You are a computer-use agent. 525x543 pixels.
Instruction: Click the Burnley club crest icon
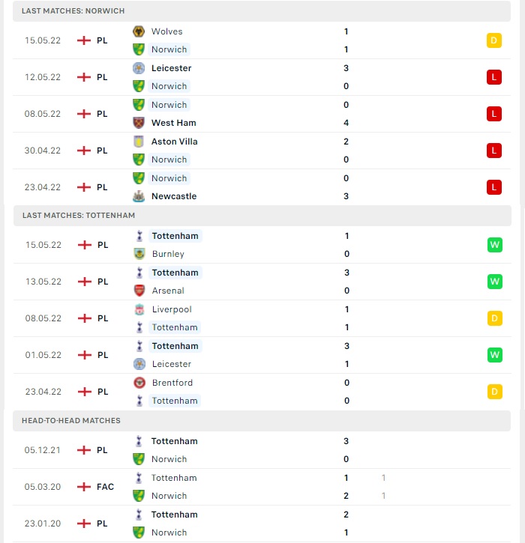click(139, 254)
